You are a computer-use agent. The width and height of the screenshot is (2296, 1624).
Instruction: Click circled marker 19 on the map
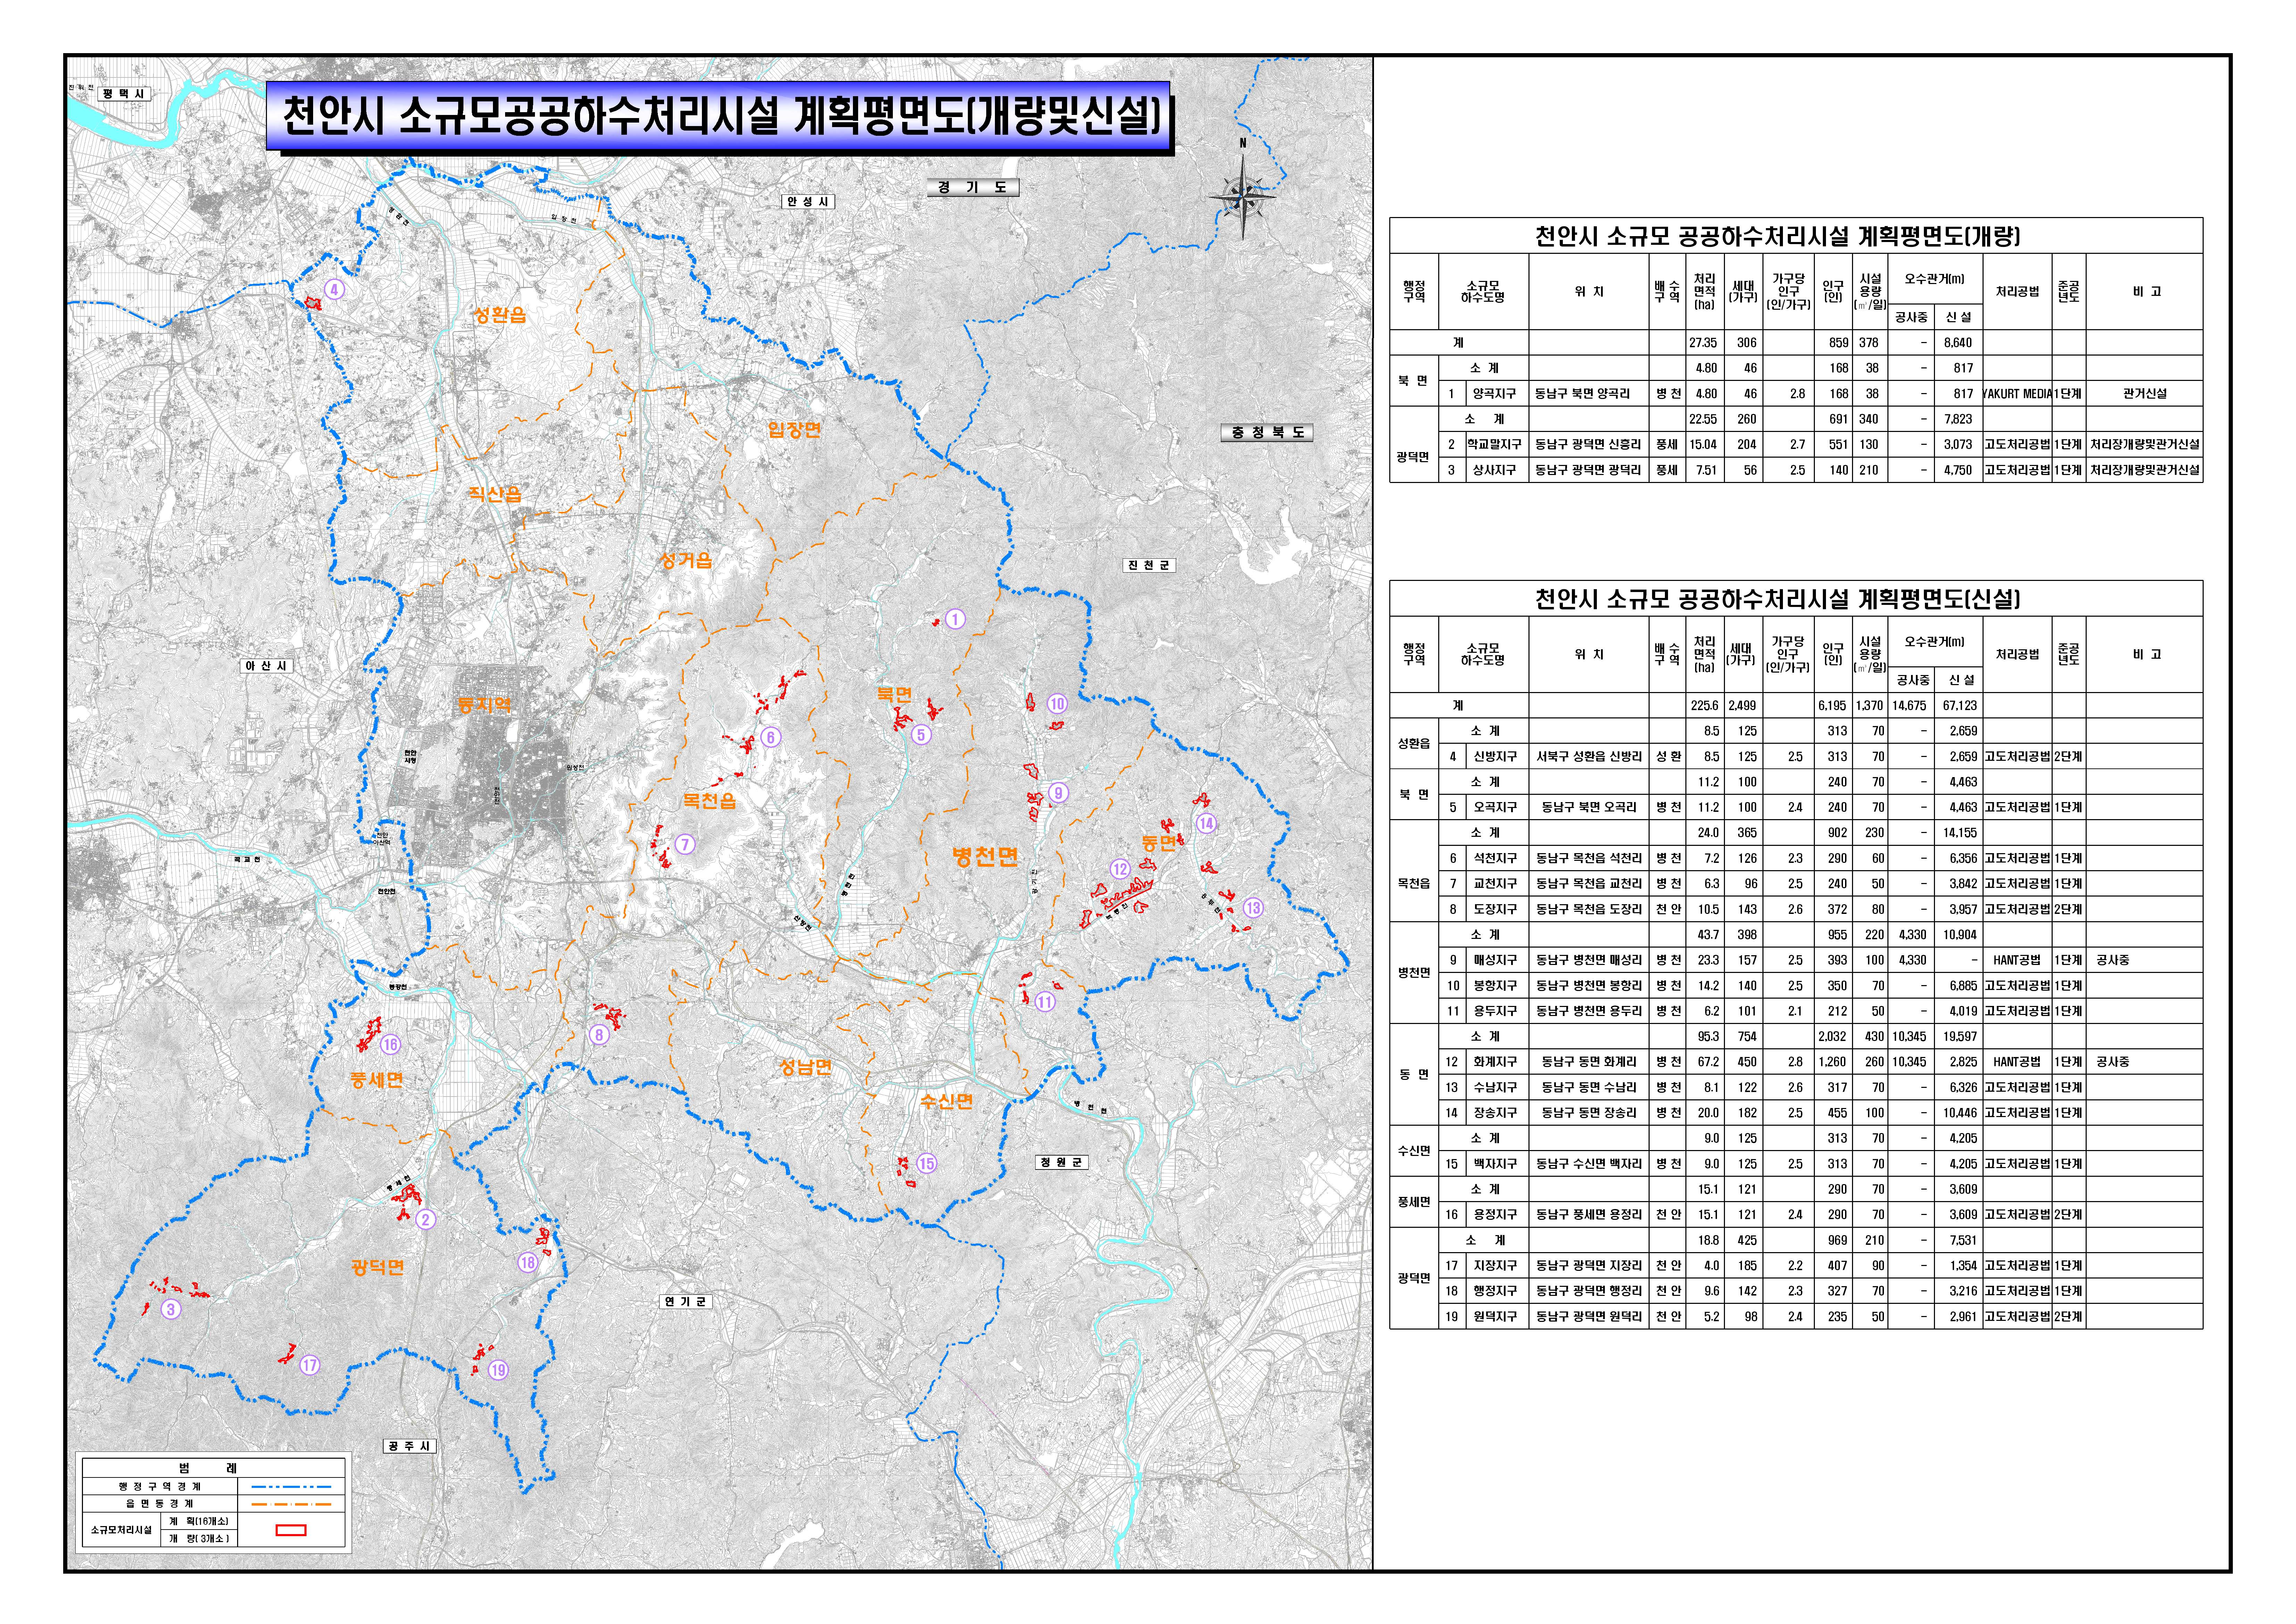[x=498, y=1370]
